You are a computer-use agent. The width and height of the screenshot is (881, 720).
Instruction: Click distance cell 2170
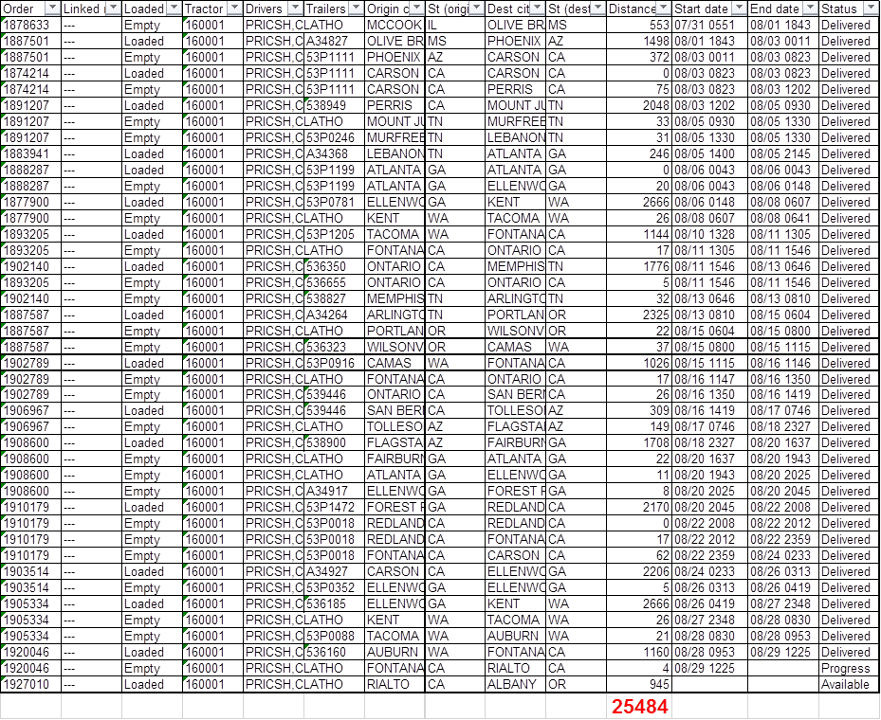click(x=639, y=507)
